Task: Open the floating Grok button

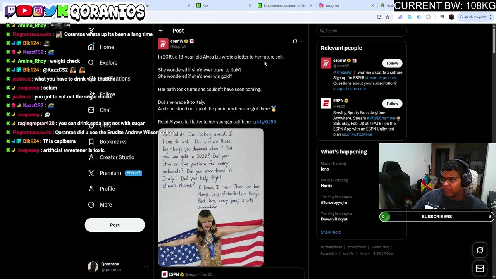Action: click(x=480, y=250)
